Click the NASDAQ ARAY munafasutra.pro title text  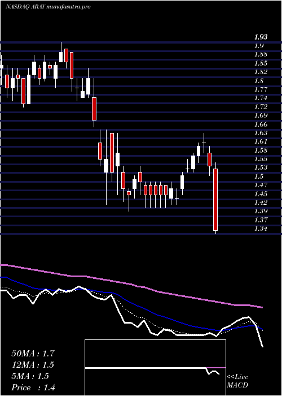point(48,7)
